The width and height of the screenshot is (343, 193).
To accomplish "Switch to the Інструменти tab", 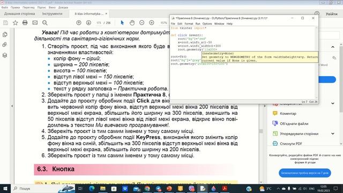I will pyautogui.click(x=52, y=13).
